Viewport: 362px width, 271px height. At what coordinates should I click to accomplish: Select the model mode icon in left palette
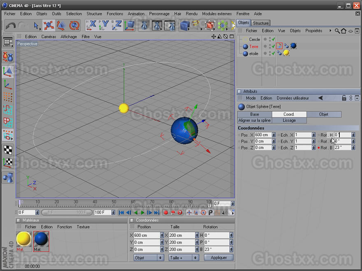(x=8, y=71)
